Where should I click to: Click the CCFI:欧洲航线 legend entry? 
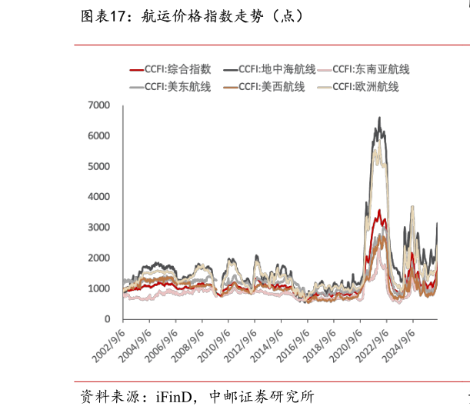pos(358,87)
